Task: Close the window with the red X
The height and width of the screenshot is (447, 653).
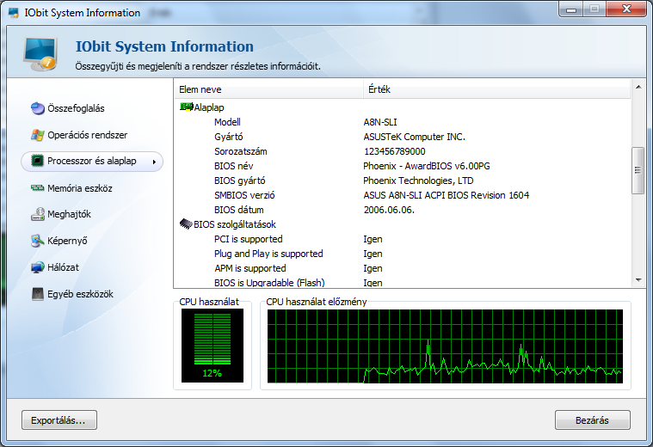Action: (x=626, y=9)
